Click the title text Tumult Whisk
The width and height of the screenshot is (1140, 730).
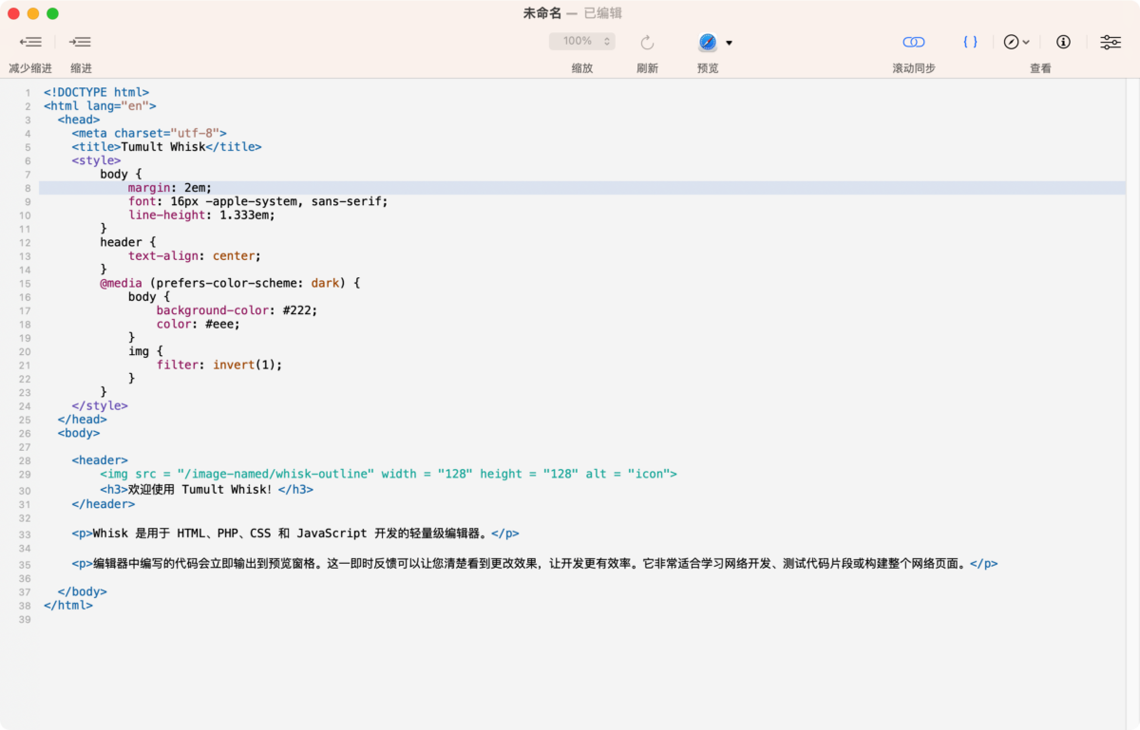pos(162,147)
